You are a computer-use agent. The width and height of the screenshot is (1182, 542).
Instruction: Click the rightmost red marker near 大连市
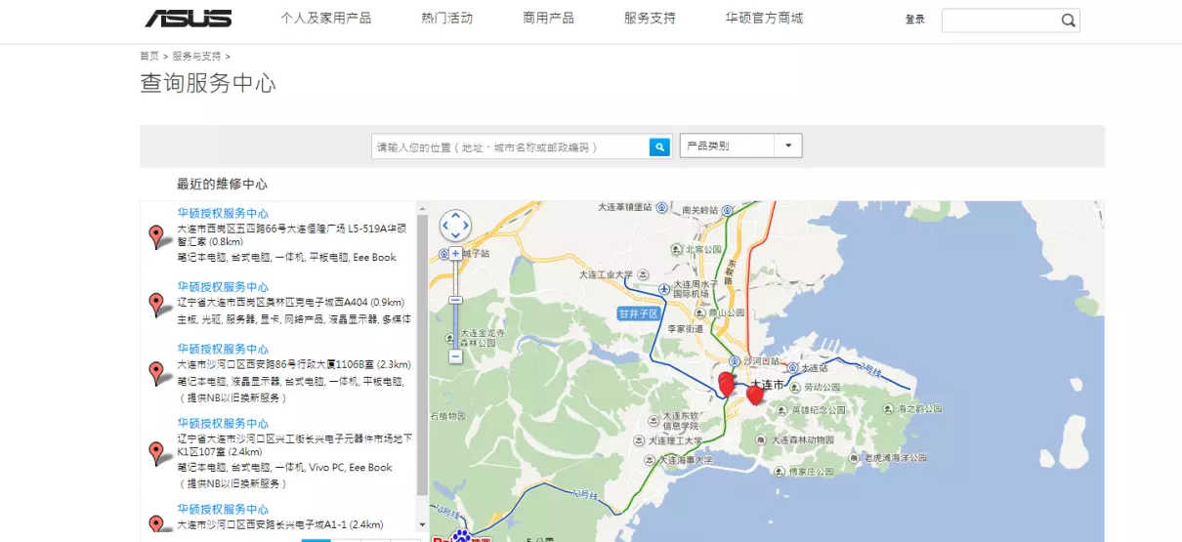[x=754, y=394]
